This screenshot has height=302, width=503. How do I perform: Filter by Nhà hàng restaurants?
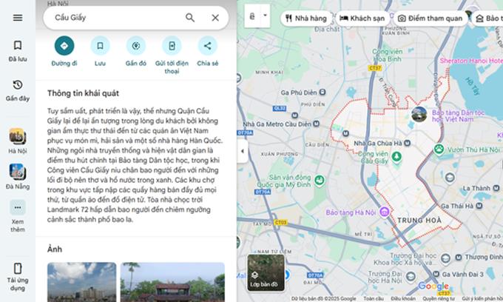click(x=306, y=19)
